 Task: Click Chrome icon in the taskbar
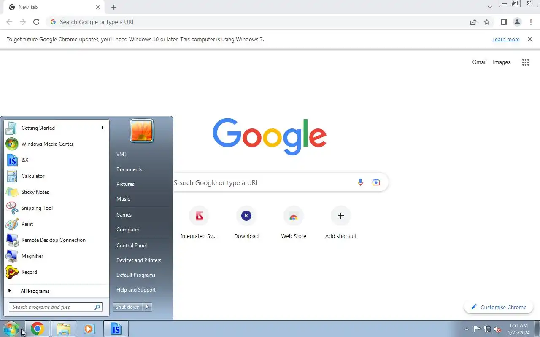38,329
